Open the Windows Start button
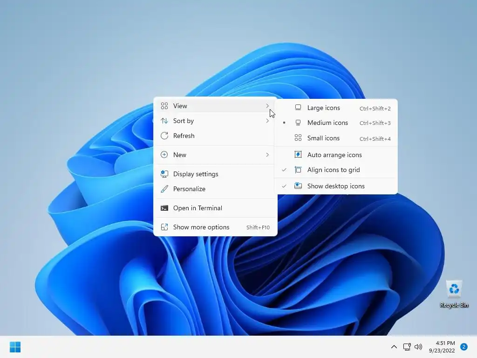 (15, 347)
